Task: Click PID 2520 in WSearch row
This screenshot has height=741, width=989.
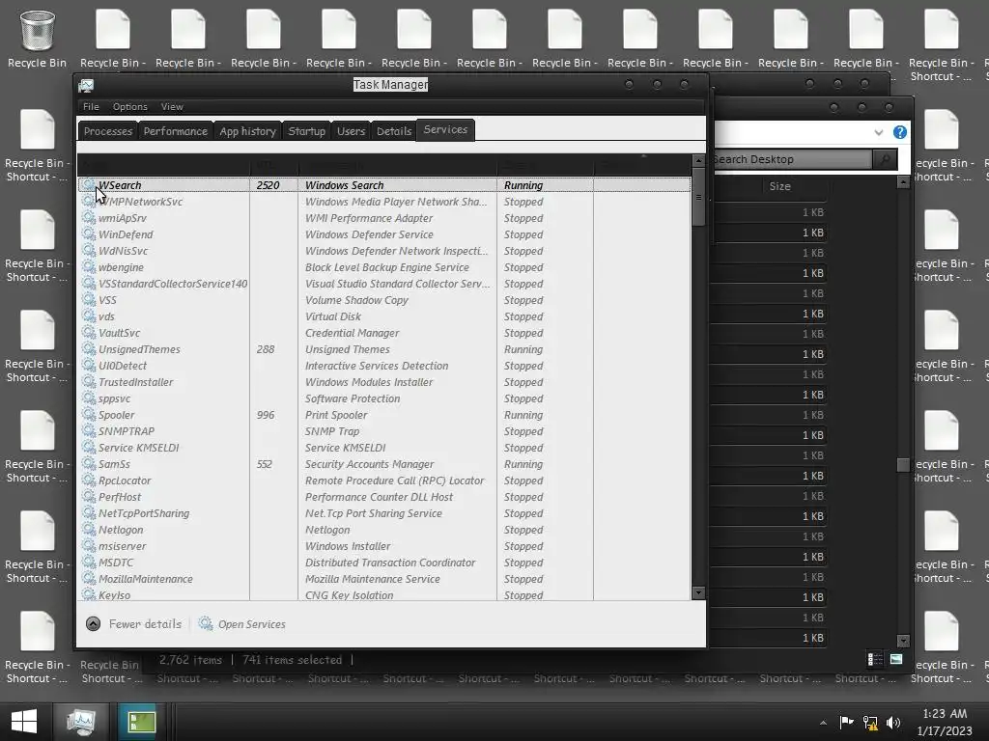Action: pyautogui.click(x=268, y=185)
